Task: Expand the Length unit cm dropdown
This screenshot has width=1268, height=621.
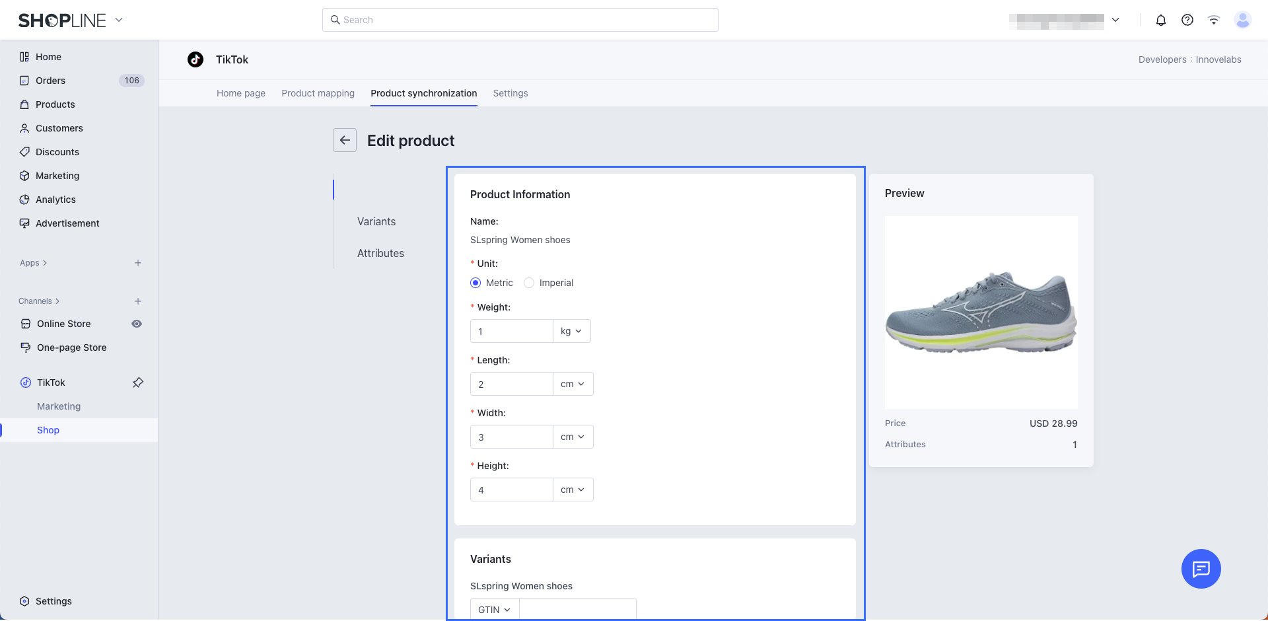Action: click(x=573, y=384)
